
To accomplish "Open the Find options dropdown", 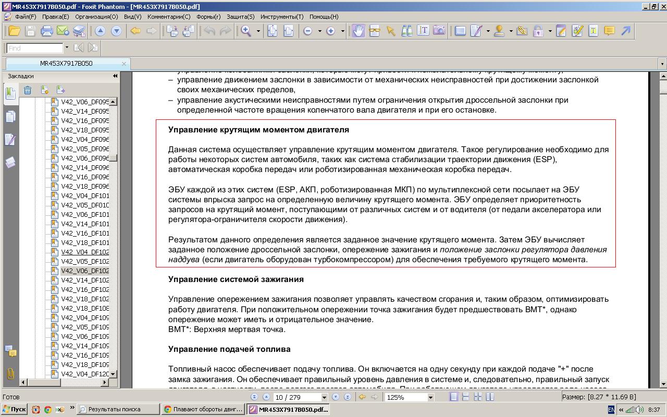I will coord(67,48).
